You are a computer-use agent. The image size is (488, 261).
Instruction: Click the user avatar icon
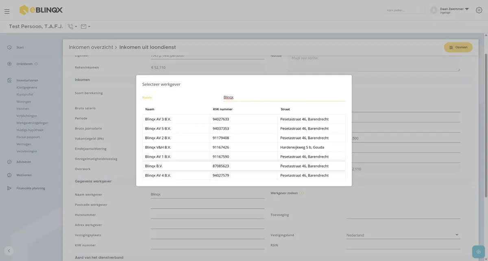click(x=434, y=10)
